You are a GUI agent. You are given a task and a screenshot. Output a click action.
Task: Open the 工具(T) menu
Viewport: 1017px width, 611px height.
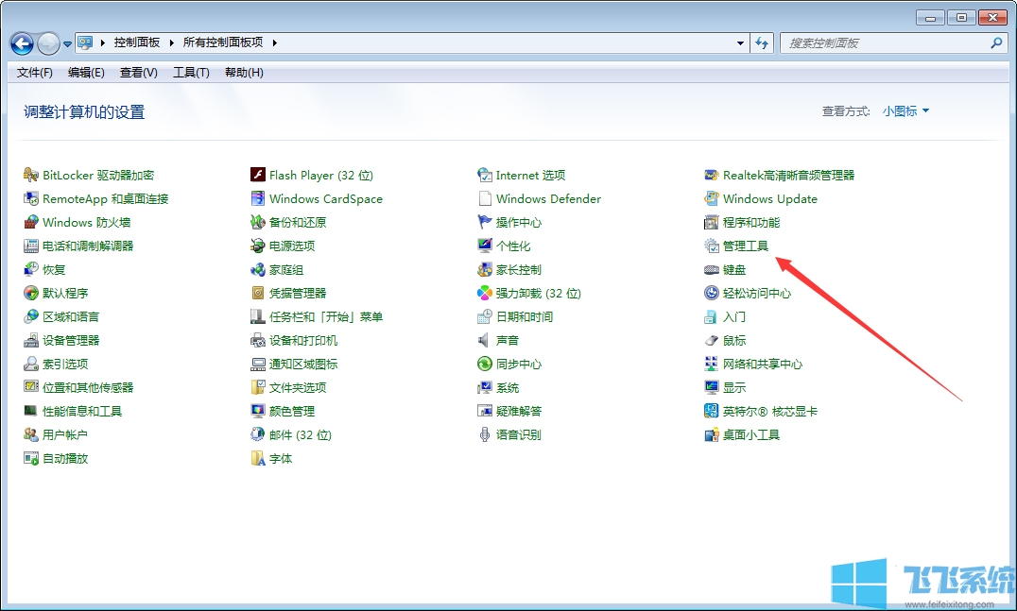pos(191,73)
